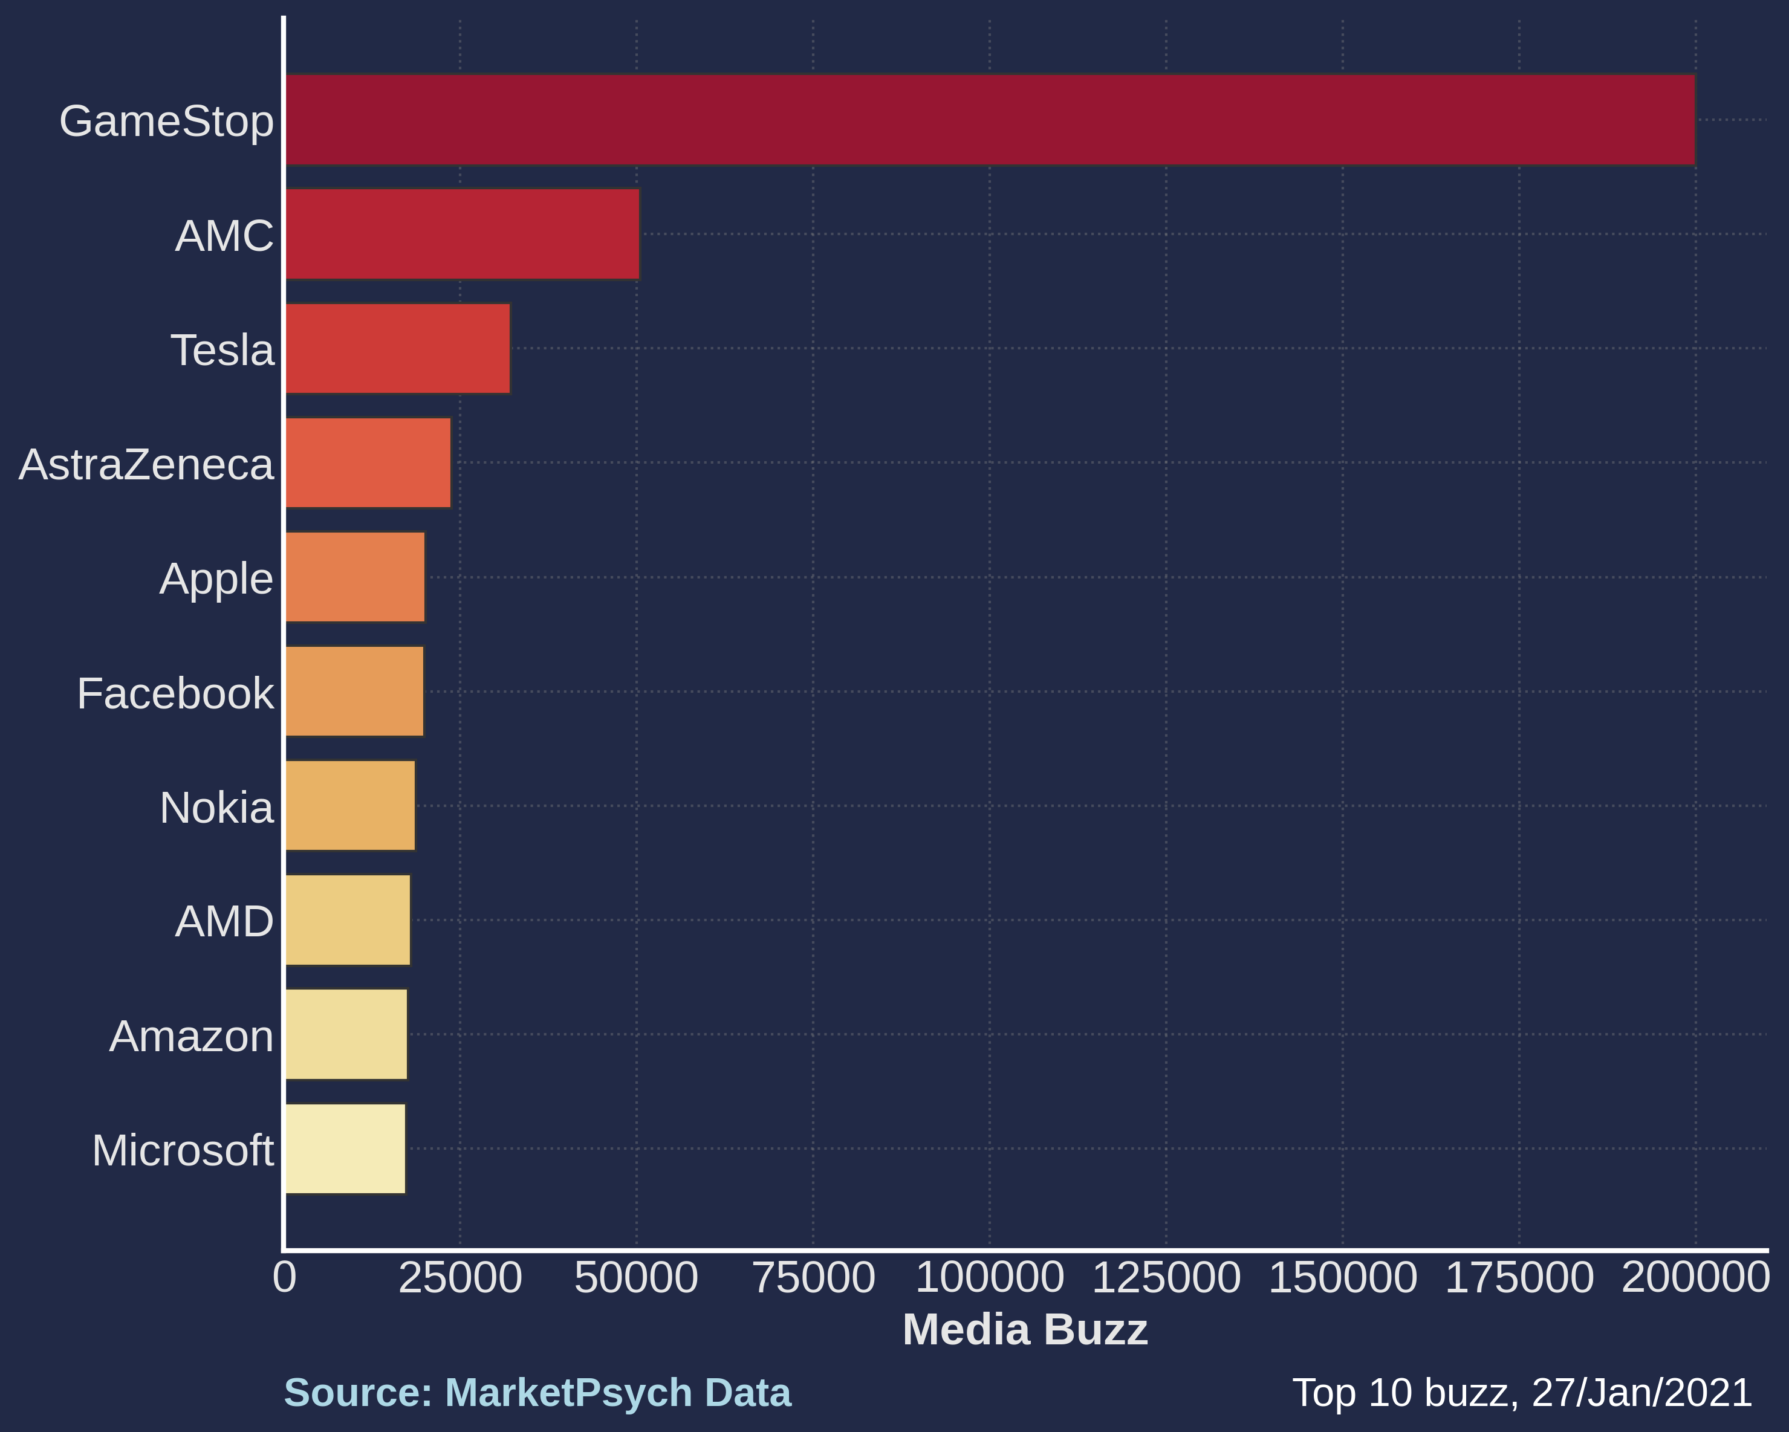Click the Amazon bar
The image size is (1789, 1432).
click(x=347, y=1035)
